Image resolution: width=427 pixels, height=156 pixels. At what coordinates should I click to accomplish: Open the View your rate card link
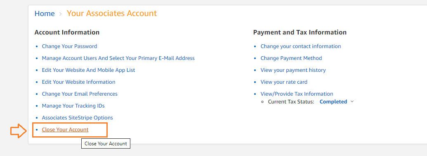tap(284, 82)
